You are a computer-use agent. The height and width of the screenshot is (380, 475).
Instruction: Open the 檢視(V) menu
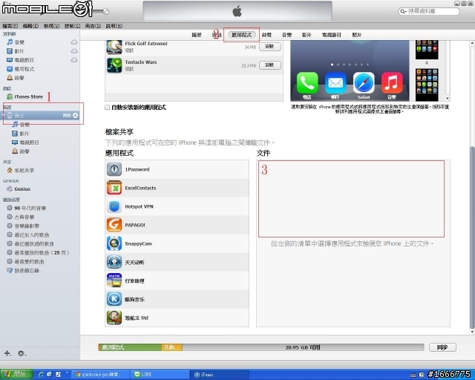(51, 26)
